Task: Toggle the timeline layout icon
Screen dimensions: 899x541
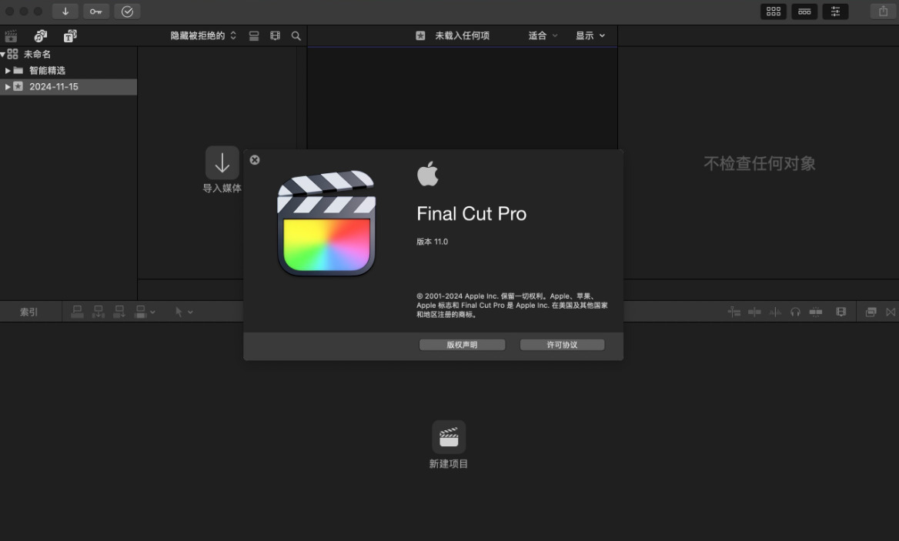Action: coord(804,12)
